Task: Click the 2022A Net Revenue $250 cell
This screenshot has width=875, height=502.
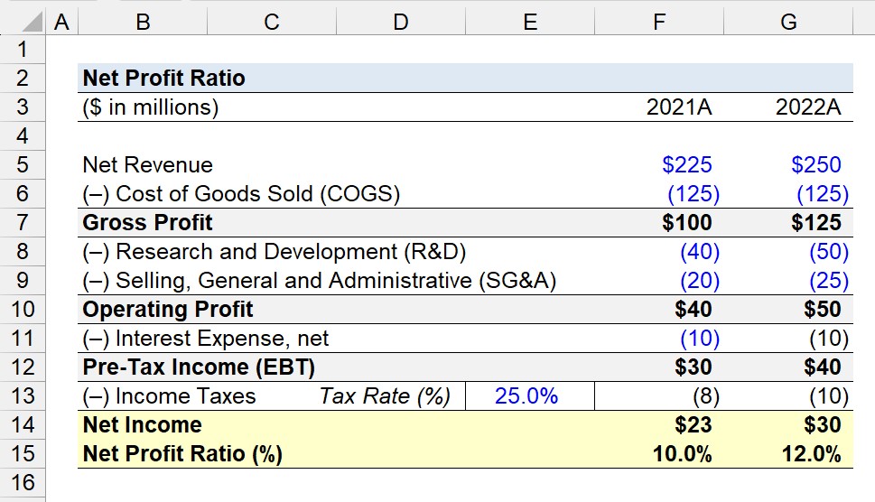Action: point(788,164)
